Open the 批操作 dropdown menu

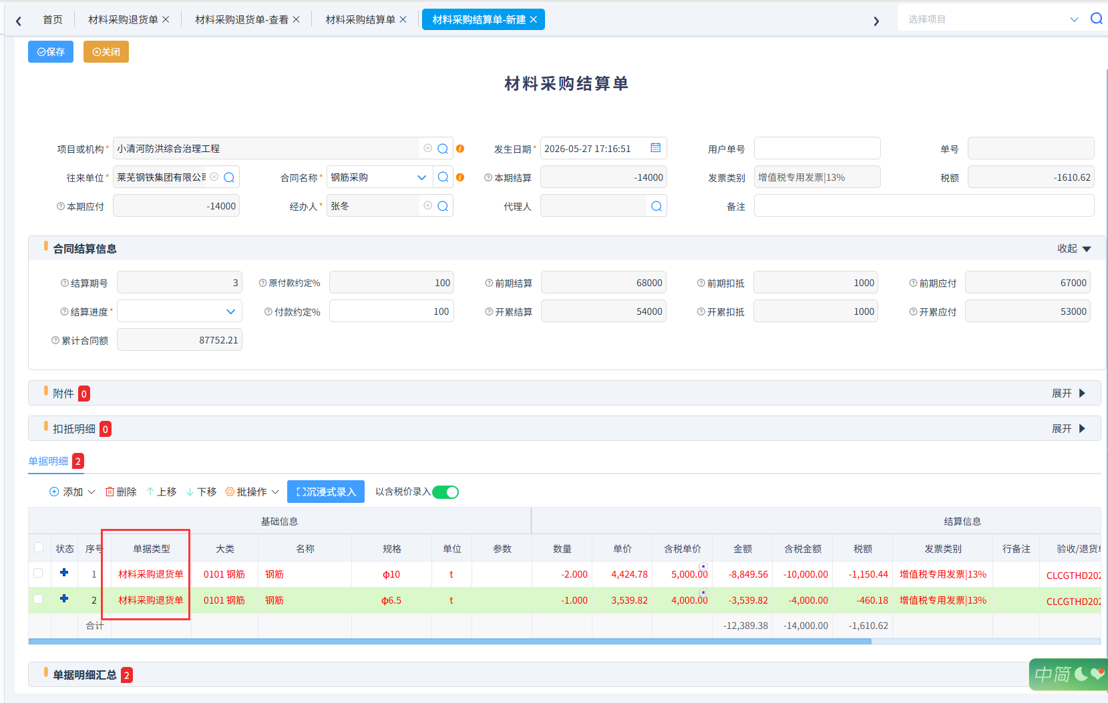(252, 492)
